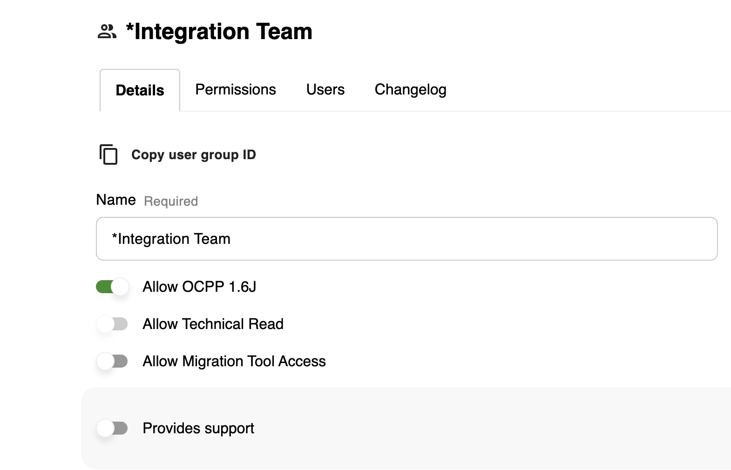This screenshot has width=731, height=470.
Task: Click the "Allow Migration Tool Access" label text
Action: 234,361
